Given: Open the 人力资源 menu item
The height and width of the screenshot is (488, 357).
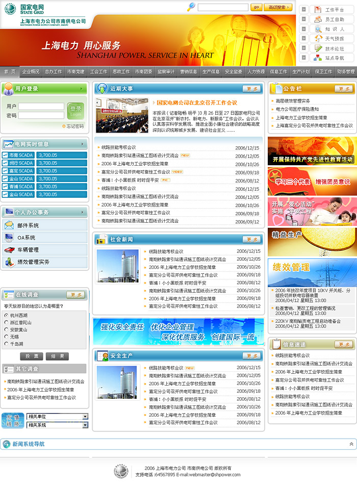Looking at the screenshot, I should [256, 71].
